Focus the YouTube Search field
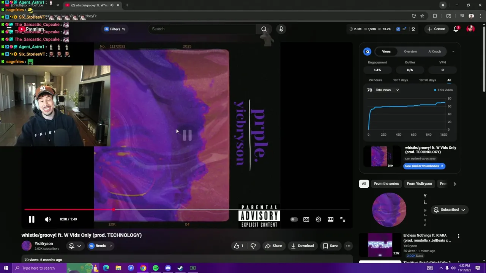Image resolution: width=486 pixels, height=273 pixels. [202, 29]
